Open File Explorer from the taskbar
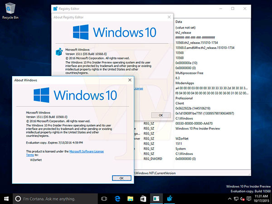 click(x=130, y=199)
